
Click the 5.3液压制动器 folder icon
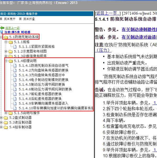[x=6, y=123]
